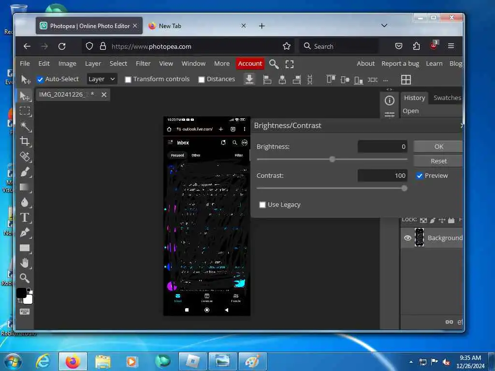
Task: Enable the Use Legacy checkbox
Action: (x=262, y=205)
